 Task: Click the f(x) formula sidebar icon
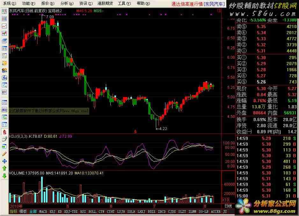[4, 78]
